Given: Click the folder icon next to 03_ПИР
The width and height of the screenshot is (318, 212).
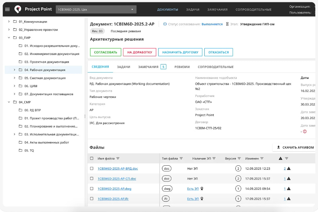Looking at the screenshot, I should tap(15, 38).
